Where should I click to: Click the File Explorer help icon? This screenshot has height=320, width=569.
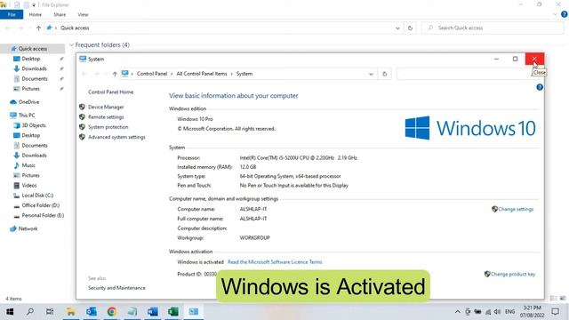point(565,14)
